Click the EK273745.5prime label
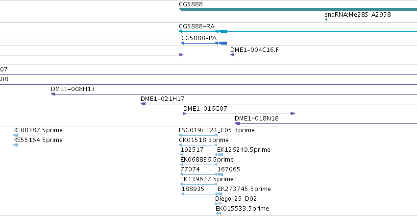The height and width of the screenshot is (216, 417). point(244,189)
